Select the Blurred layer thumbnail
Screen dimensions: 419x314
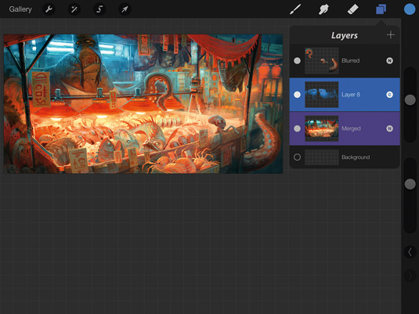(x=322, y=60)
